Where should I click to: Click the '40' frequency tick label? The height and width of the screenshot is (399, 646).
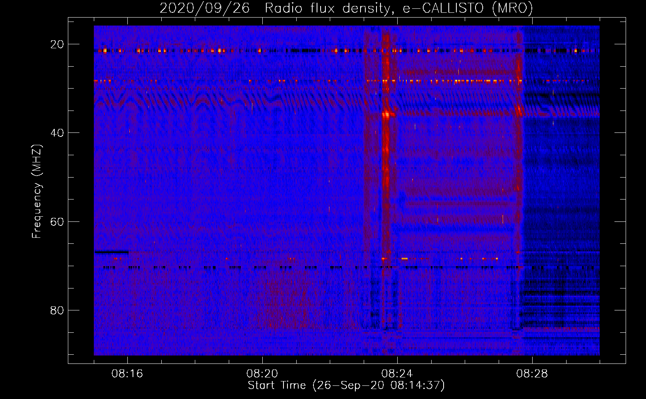(x=57, y=133)
